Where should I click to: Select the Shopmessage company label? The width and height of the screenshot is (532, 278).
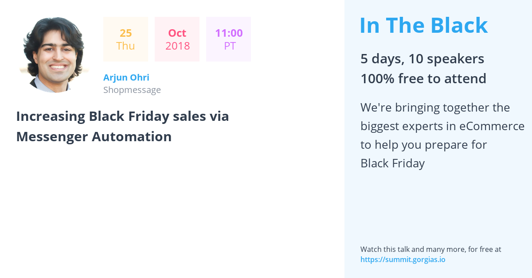pos(132,90)
